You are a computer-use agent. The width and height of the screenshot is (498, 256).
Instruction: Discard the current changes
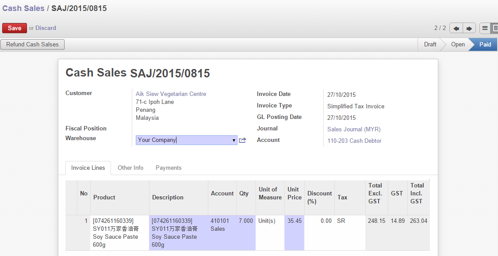(45, 28)
